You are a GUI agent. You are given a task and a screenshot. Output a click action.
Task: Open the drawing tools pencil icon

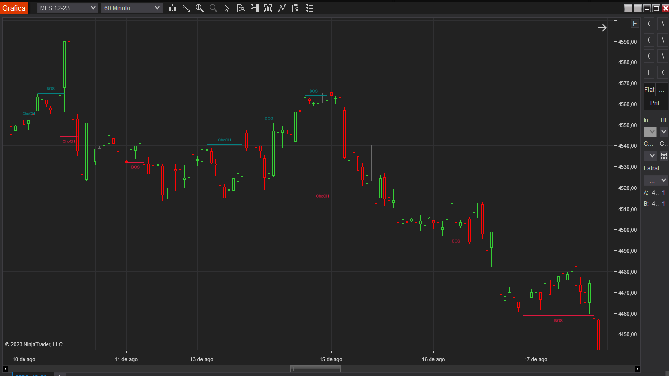point(186,8)
